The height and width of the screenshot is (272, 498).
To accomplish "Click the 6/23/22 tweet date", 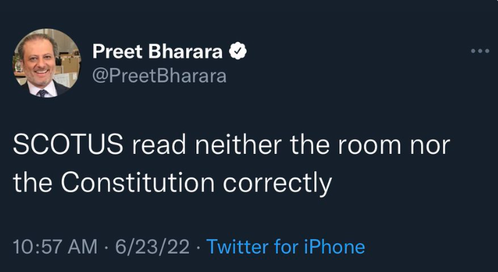I will tap(151, 246).
